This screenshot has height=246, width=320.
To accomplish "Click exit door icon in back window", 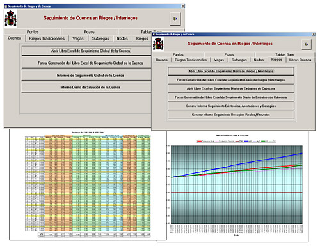I will 175,19.
